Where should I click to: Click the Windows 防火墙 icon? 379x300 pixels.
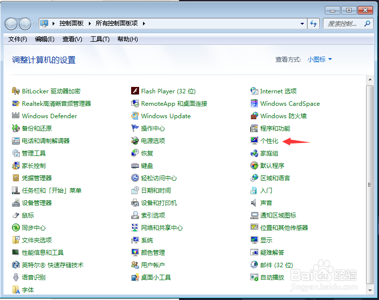[x=254, y=116]
